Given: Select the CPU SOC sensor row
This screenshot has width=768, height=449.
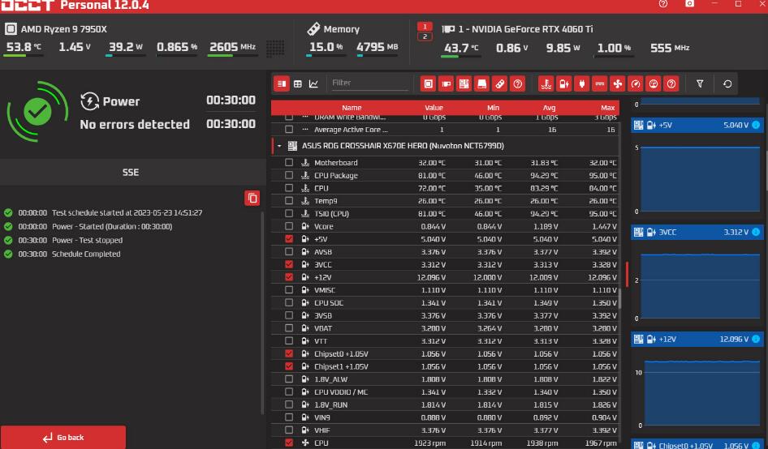Looking at the screenshot, I should pos(445,303).
